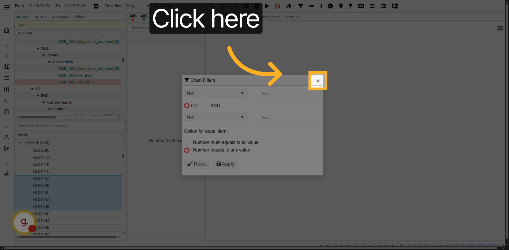Click the Reset button
The width and height of the screenshot is (509, 250).
197,164
